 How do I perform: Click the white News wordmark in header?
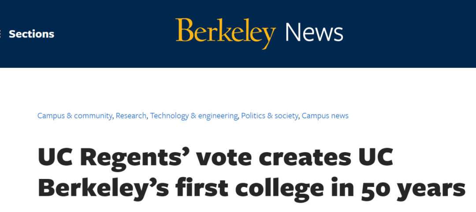[x=314, y=33]
